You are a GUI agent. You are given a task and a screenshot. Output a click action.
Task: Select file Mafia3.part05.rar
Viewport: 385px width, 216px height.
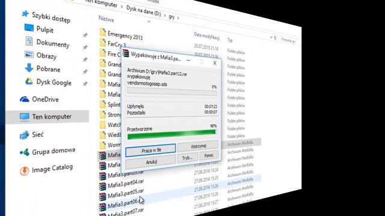click(126, 193)
